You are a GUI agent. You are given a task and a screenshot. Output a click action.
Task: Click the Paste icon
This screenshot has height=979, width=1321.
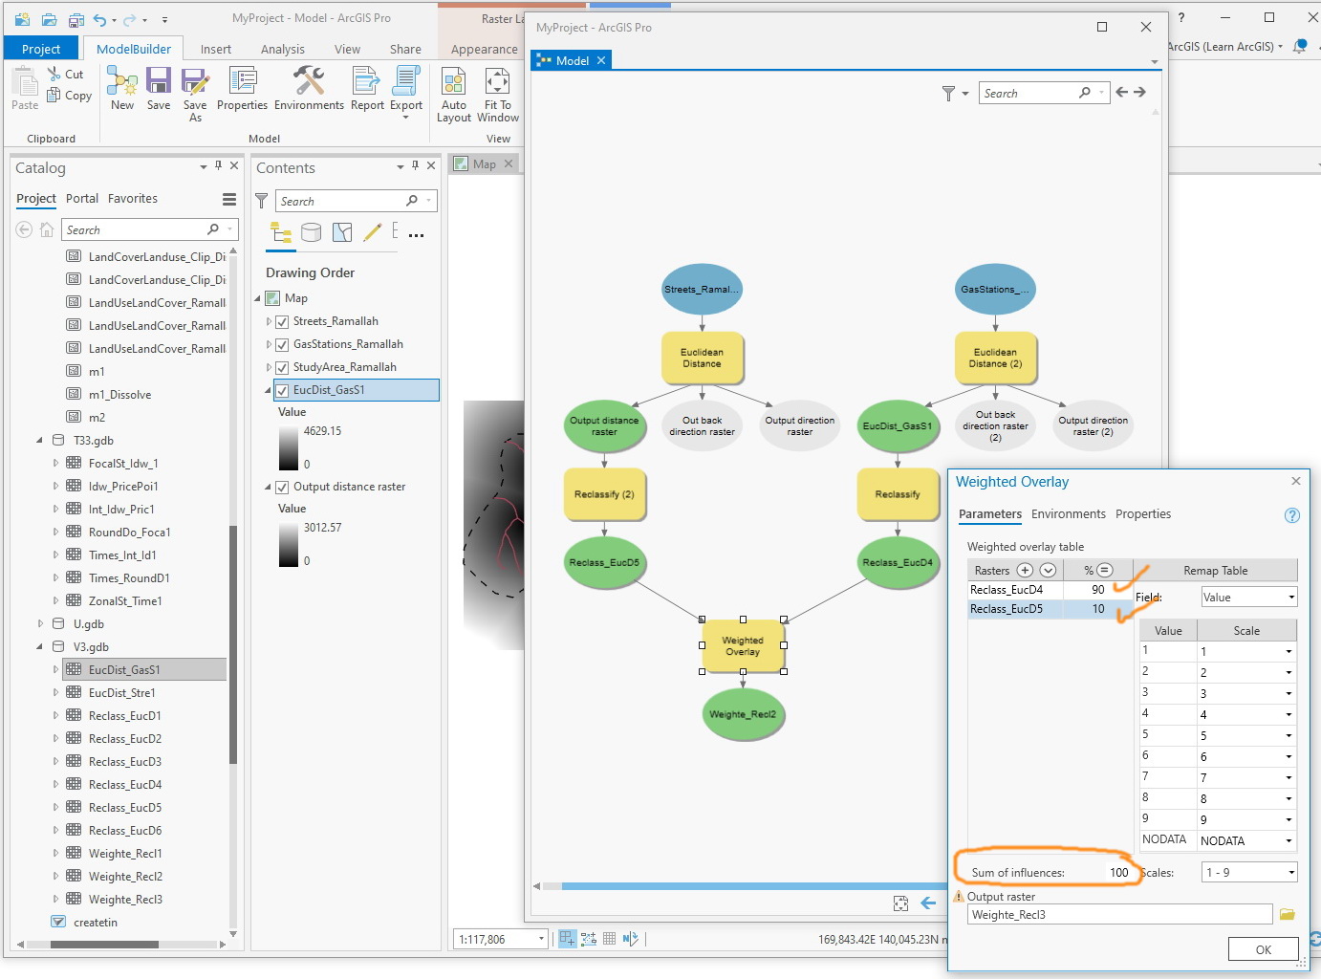coord(25,80)
